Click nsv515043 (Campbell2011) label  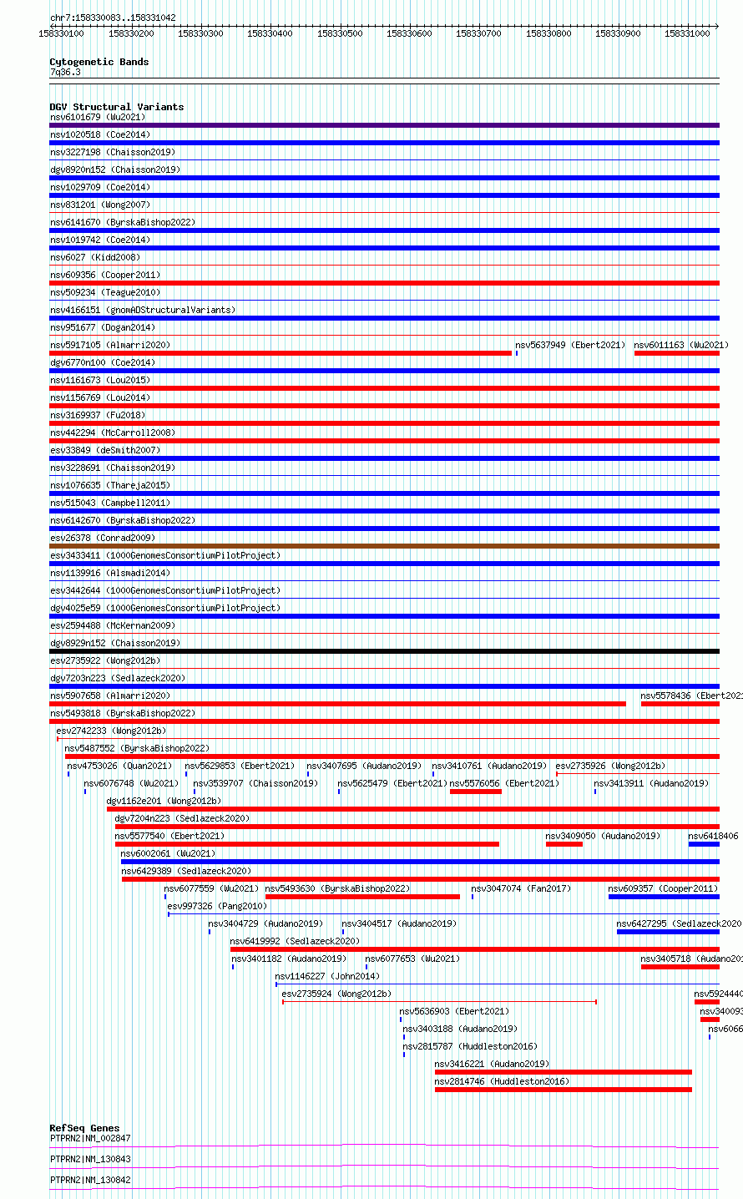click(x=110, y=503)
